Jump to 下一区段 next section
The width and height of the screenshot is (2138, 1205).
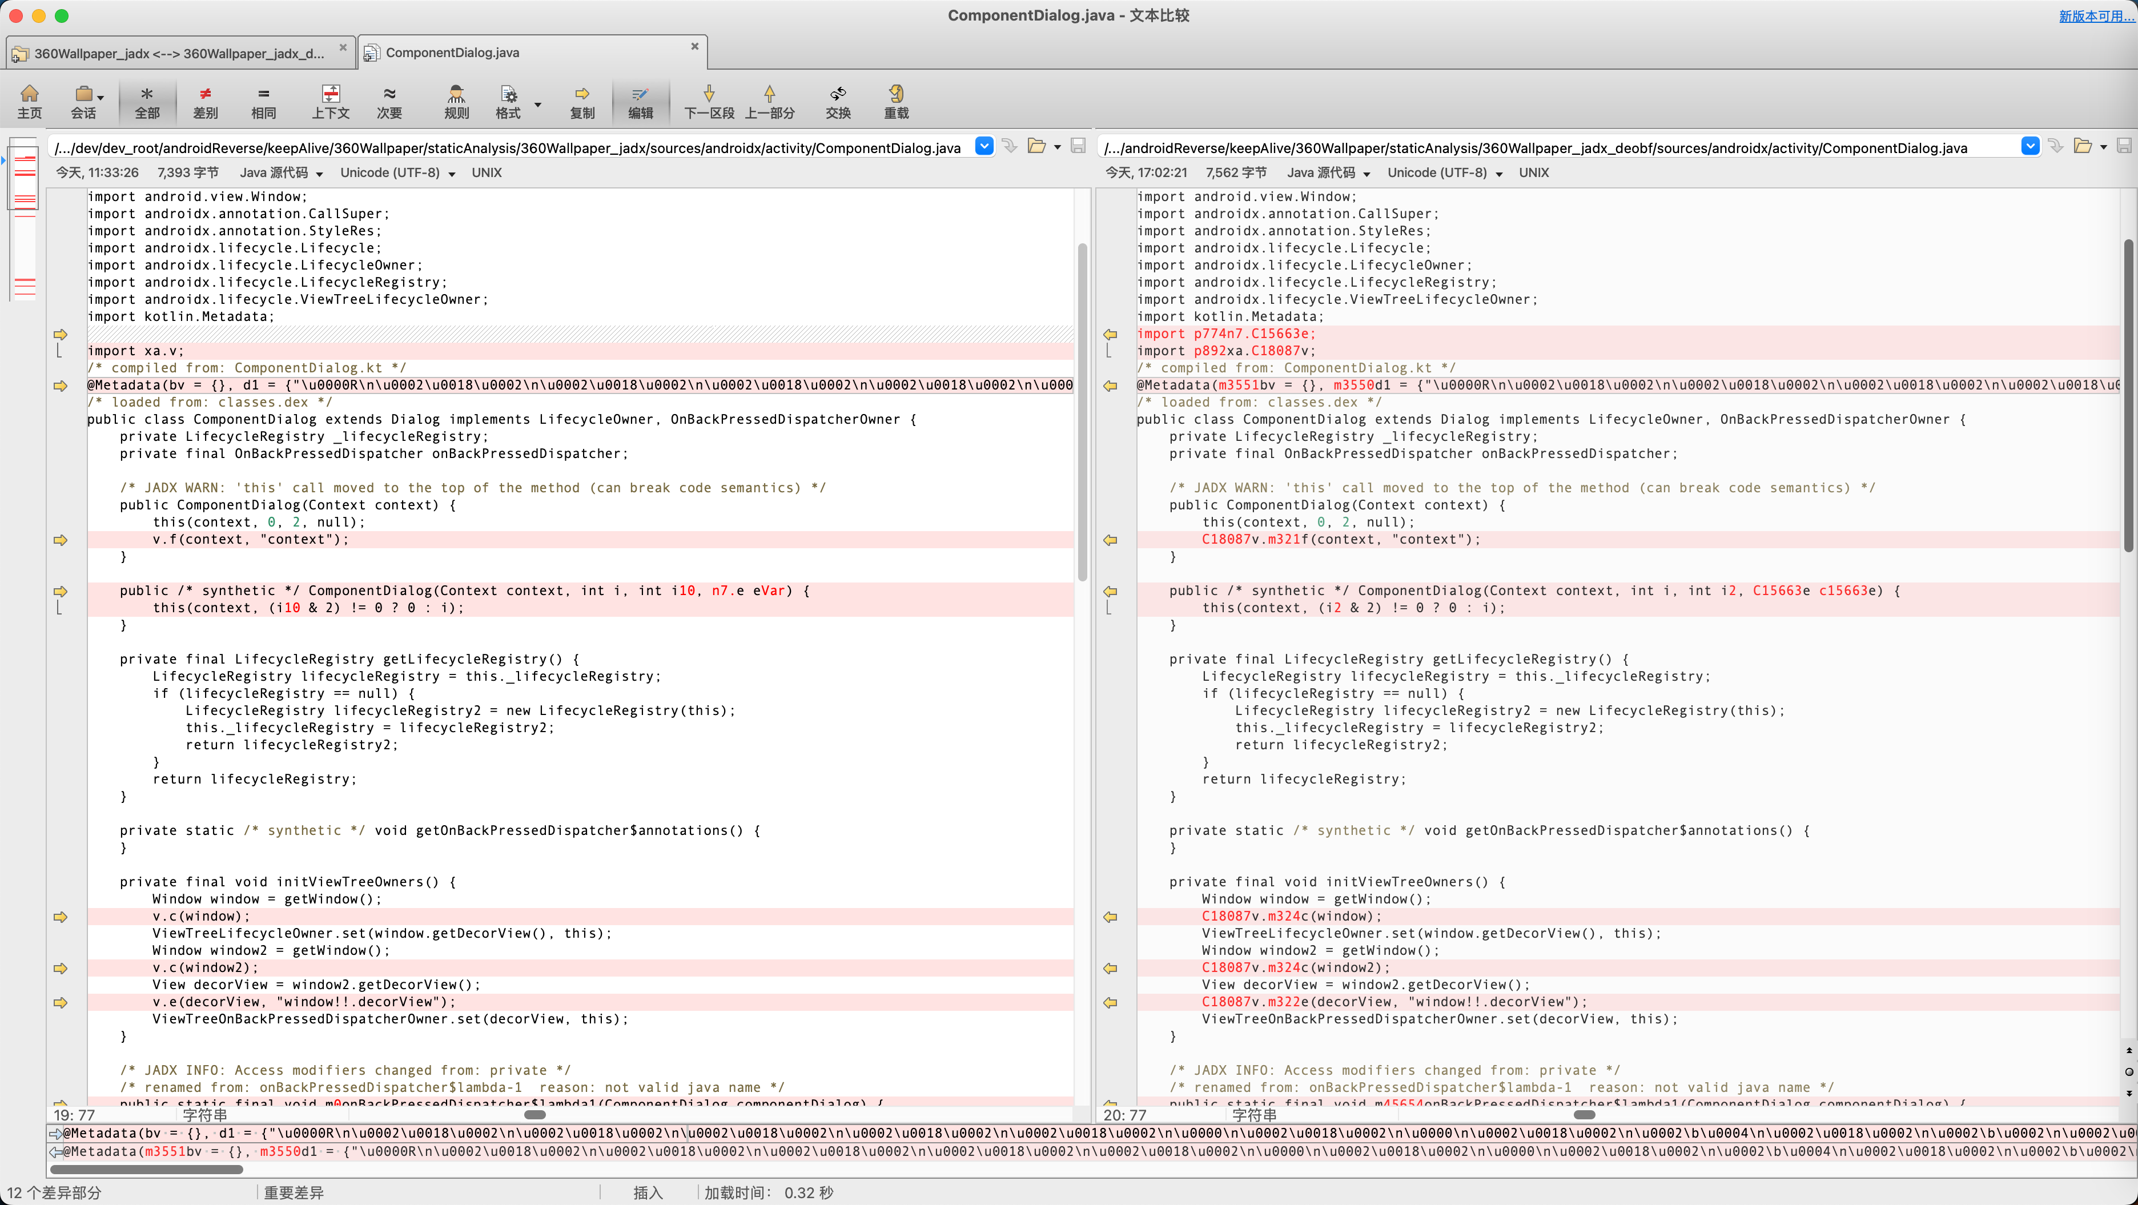[709, 101]
